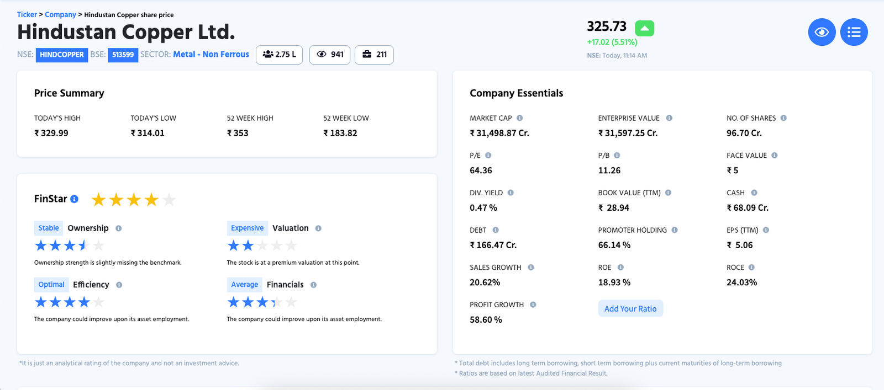
Task: Go to Ticker breadcrumb link
Action: coord(27,15)
